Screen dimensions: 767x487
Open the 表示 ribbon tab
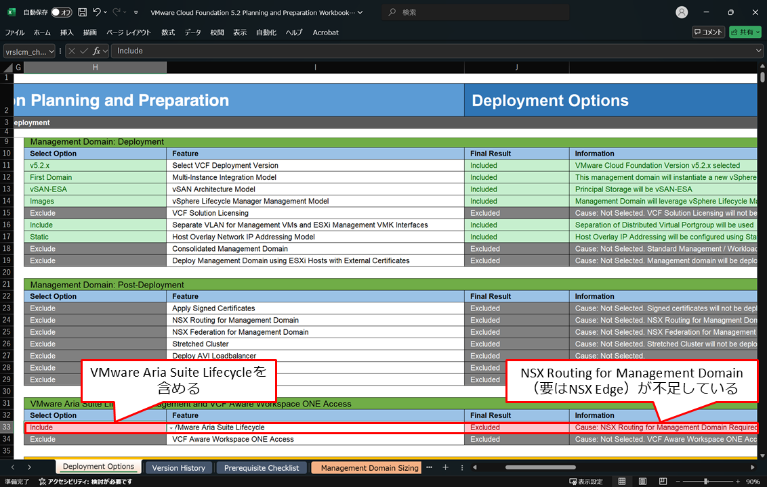coord(240,32)
